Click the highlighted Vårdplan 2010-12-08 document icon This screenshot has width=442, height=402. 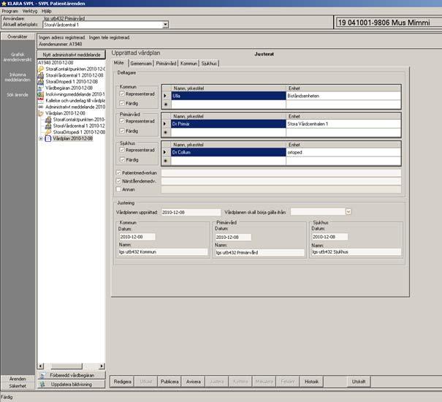pyautogui.click(x=48, y=139)
